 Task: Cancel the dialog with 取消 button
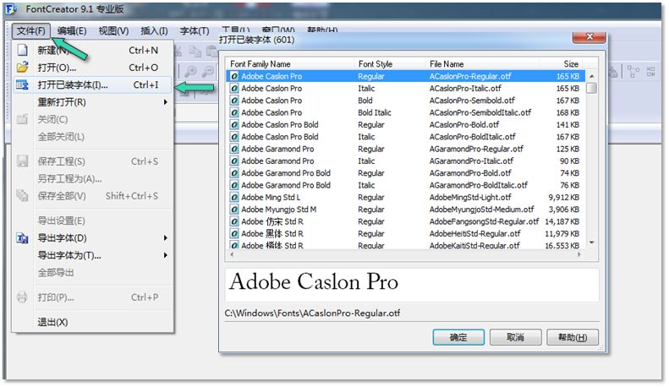click(515, 337)
